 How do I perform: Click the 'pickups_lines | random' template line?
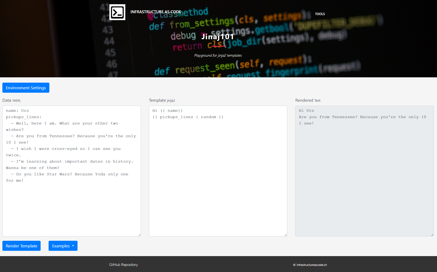pos(188,117)
